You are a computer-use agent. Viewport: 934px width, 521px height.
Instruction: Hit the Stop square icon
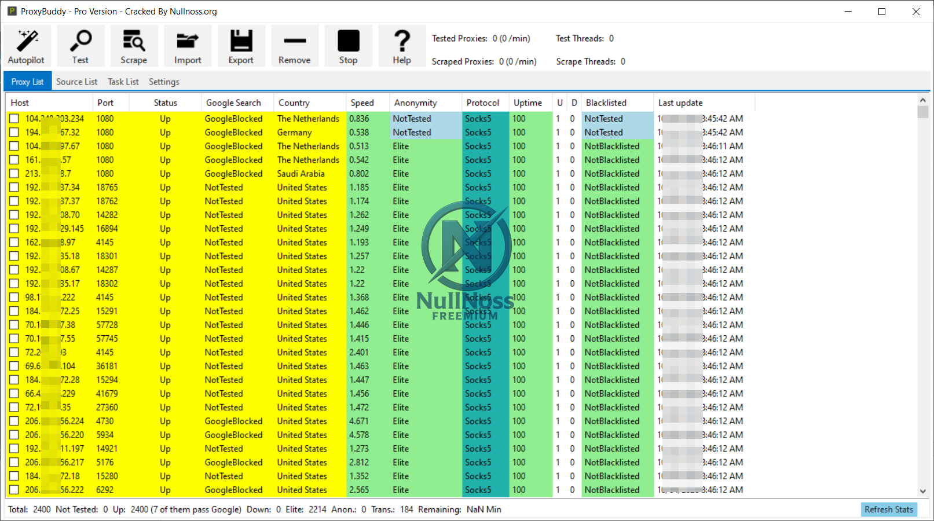click(x=348, y=46)
